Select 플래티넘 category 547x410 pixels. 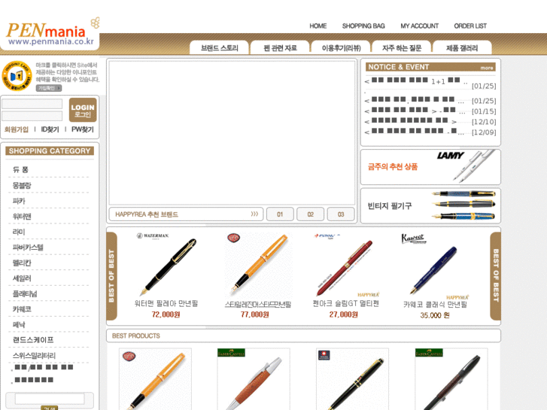[25, 294]
